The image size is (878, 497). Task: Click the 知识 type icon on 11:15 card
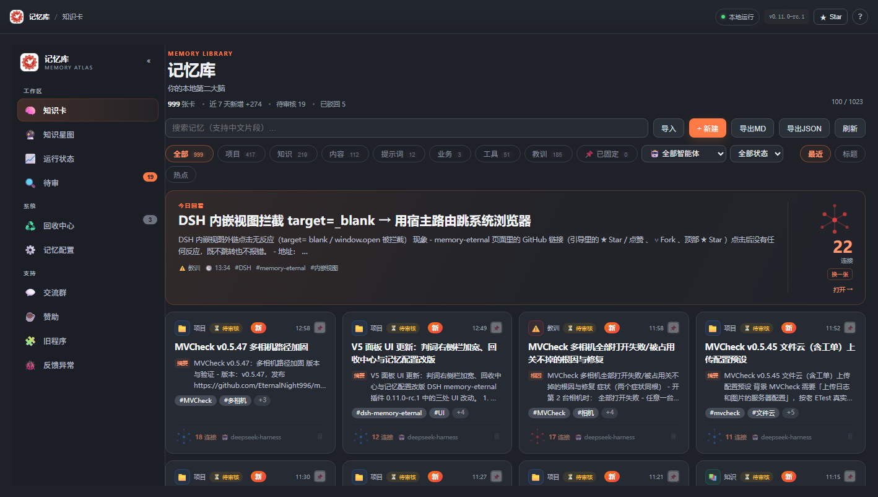(713, 477)
